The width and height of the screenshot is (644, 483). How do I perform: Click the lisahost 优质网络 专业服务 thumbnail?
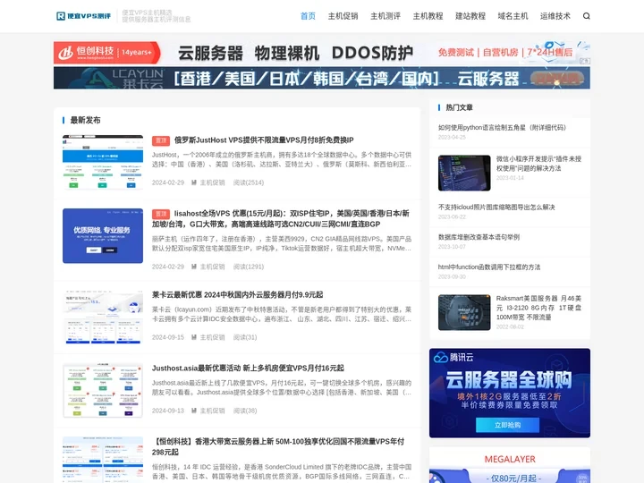coord(103,236)
